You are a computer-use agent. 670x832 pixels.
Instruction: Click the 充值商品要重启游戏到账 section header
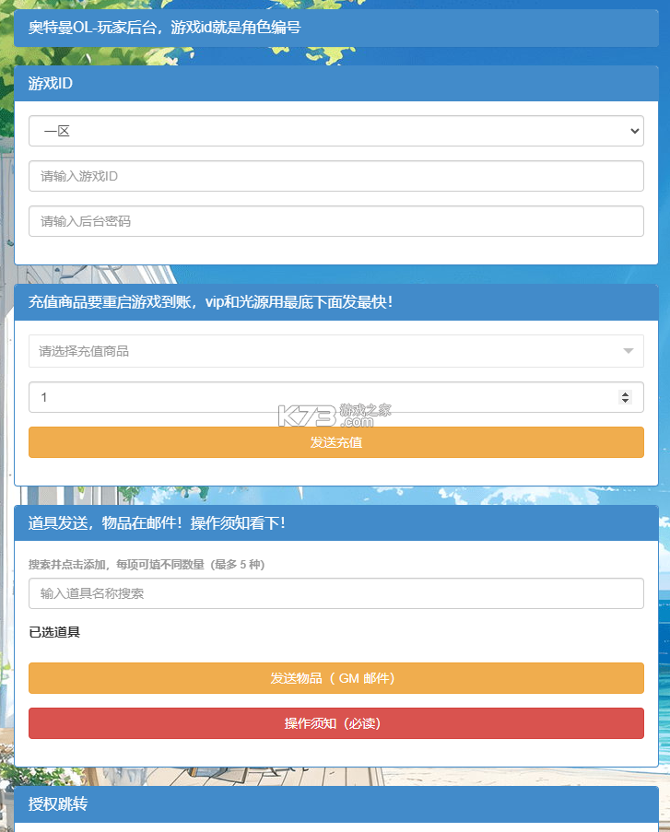[336, 302]
